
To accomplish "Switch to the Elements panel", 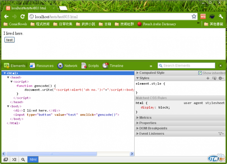I will coord(15,66).
